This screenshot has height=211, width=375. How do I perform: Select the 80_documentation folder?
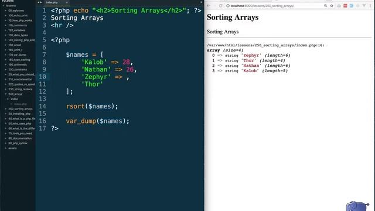(20, 138)
